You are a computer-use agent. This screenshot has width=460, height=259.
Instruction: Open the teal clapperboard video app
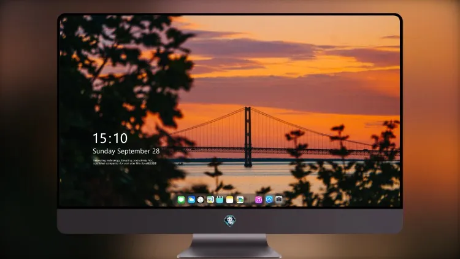pyautogui.click(x=220, y=200)
